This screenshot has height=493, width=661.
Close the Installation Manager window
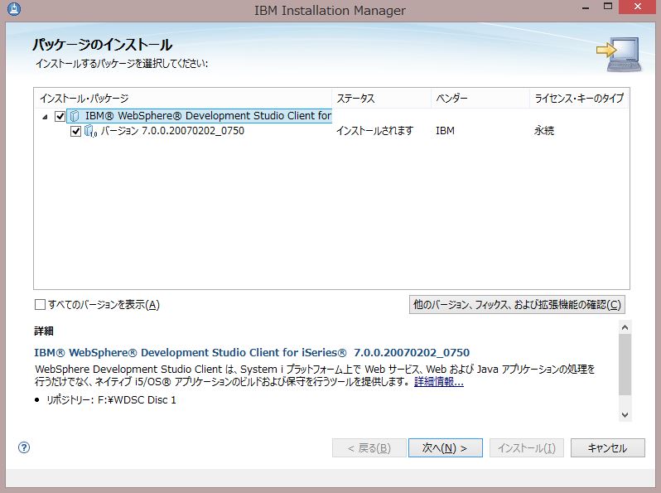click(639, 7)
